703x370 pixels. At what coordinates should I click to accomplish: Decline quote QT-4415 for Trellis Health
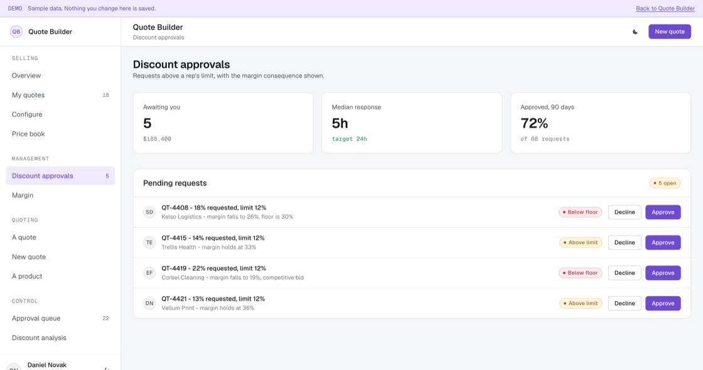coord(625,242)
